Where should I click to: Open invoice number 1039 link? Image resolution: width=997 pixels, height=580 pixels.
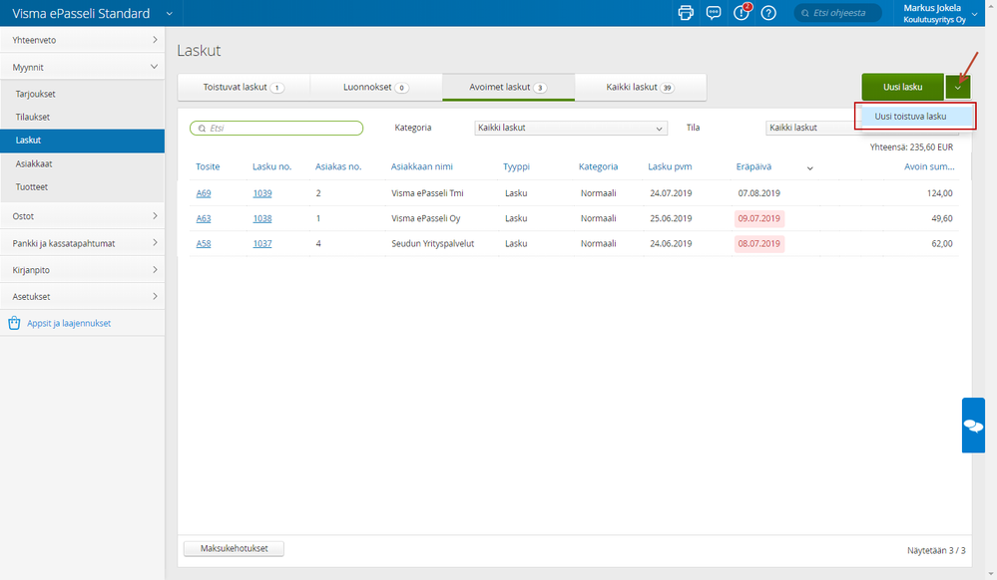point(261,193)
